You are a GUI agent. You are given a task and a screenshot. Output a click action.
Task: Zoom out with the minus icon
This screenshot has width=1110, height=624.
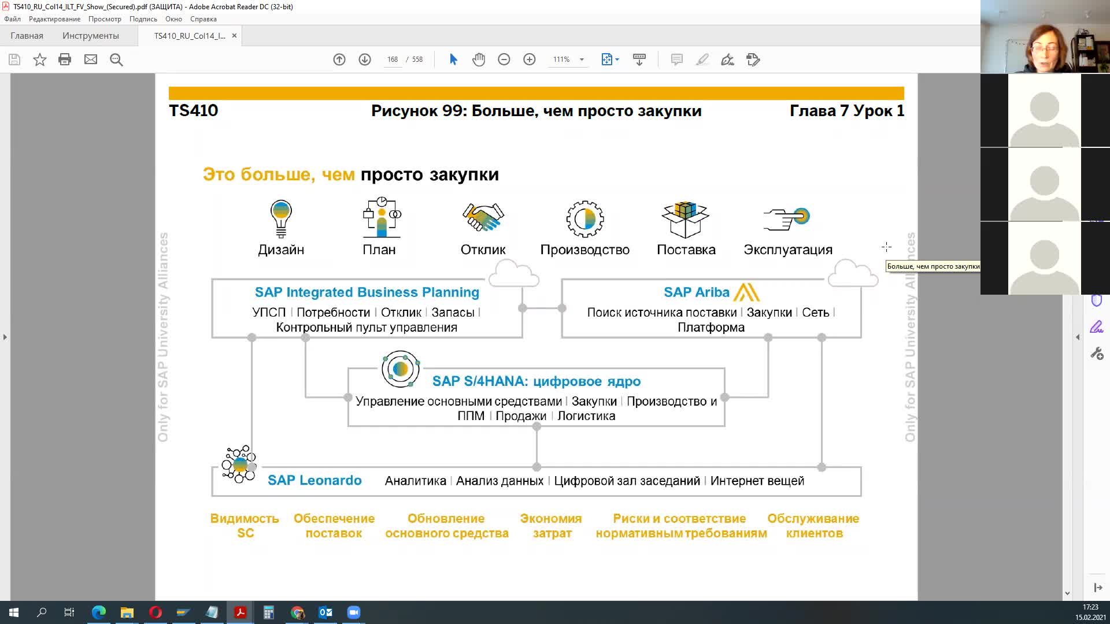[x=504, y=60]
